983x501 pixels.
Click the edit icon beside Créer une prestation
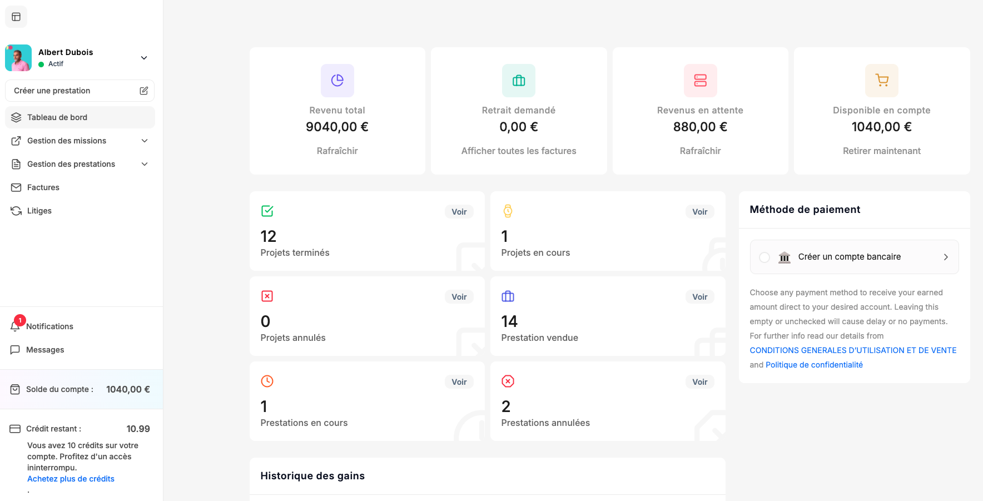pyautogui.click(x=143, y=91)
